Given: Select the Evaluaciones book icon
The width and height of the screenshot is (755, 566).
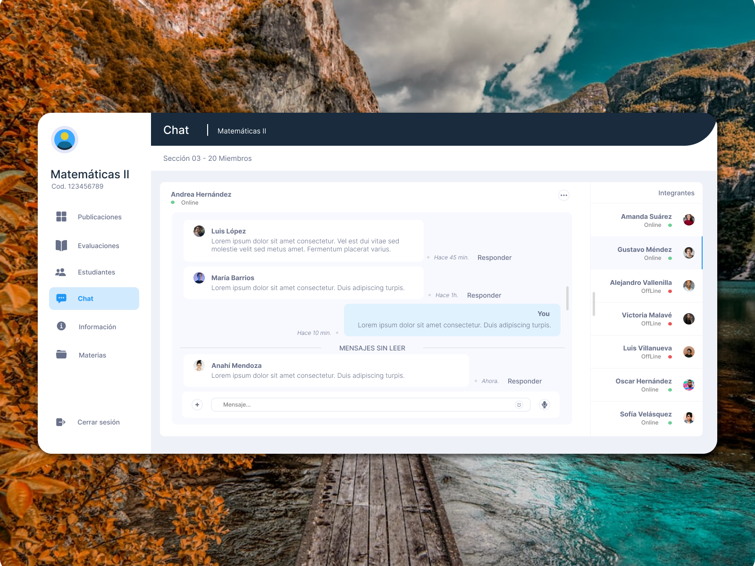Looking at the screenshot, I should (x=61, y=245).
